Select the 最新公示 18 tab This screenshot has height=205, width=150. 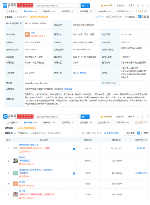coord(10,133)
